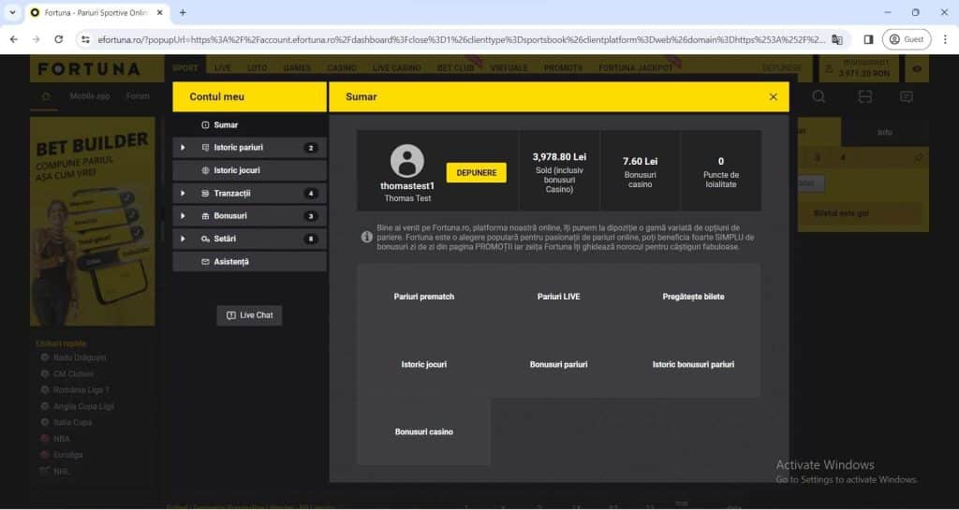Screen dimensions: 959x510
Task: Click the Bonusuri badge count 3
Action: pyautogui.click(x=311, y=216)
